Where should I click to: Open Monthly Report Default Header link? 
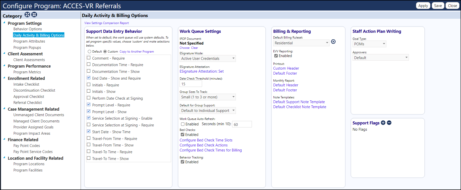pyautogui.click(x=286, y=85)
